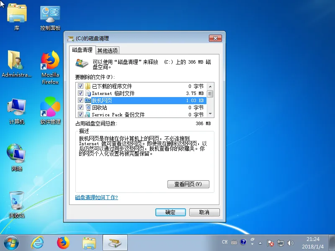Click the blue help icon in tray
335x251 pixels.
point(243,242)
